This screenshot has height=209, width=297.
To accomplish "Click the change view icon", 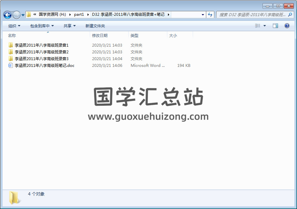I will pyautogui.click(x=258, y=25).
